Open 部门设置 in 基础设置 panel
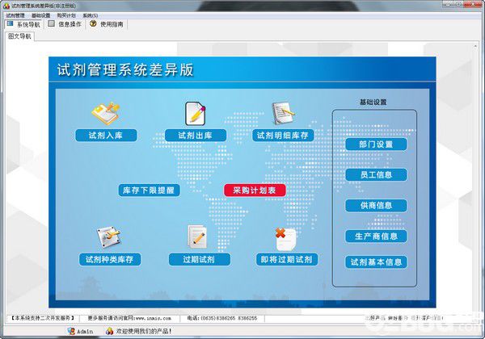 coord(376,144)
